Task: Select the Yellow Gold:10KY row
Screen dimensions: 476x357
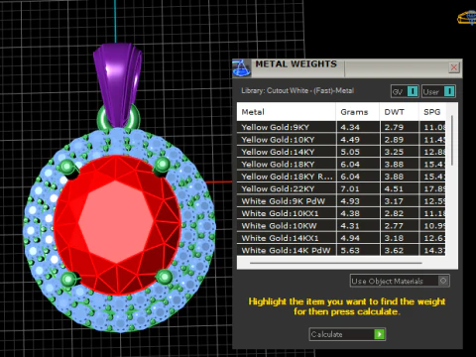Action: (x=341, y=140)
